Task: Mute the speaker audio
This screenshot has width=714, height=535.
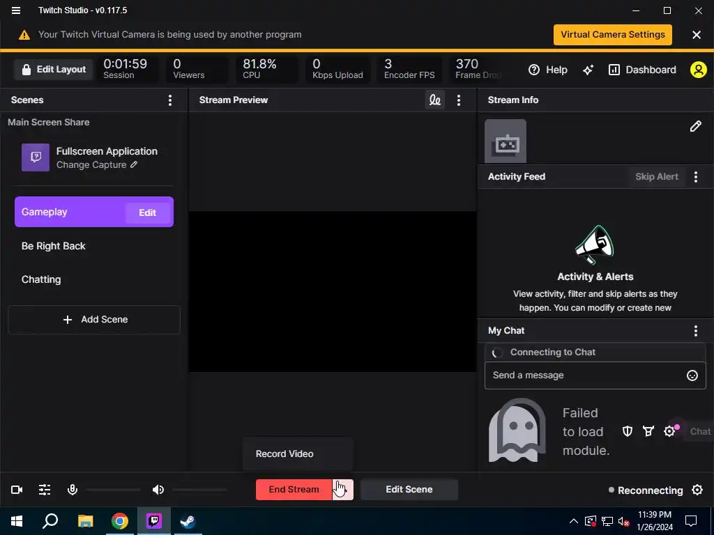Action: (x=158, y=490)
